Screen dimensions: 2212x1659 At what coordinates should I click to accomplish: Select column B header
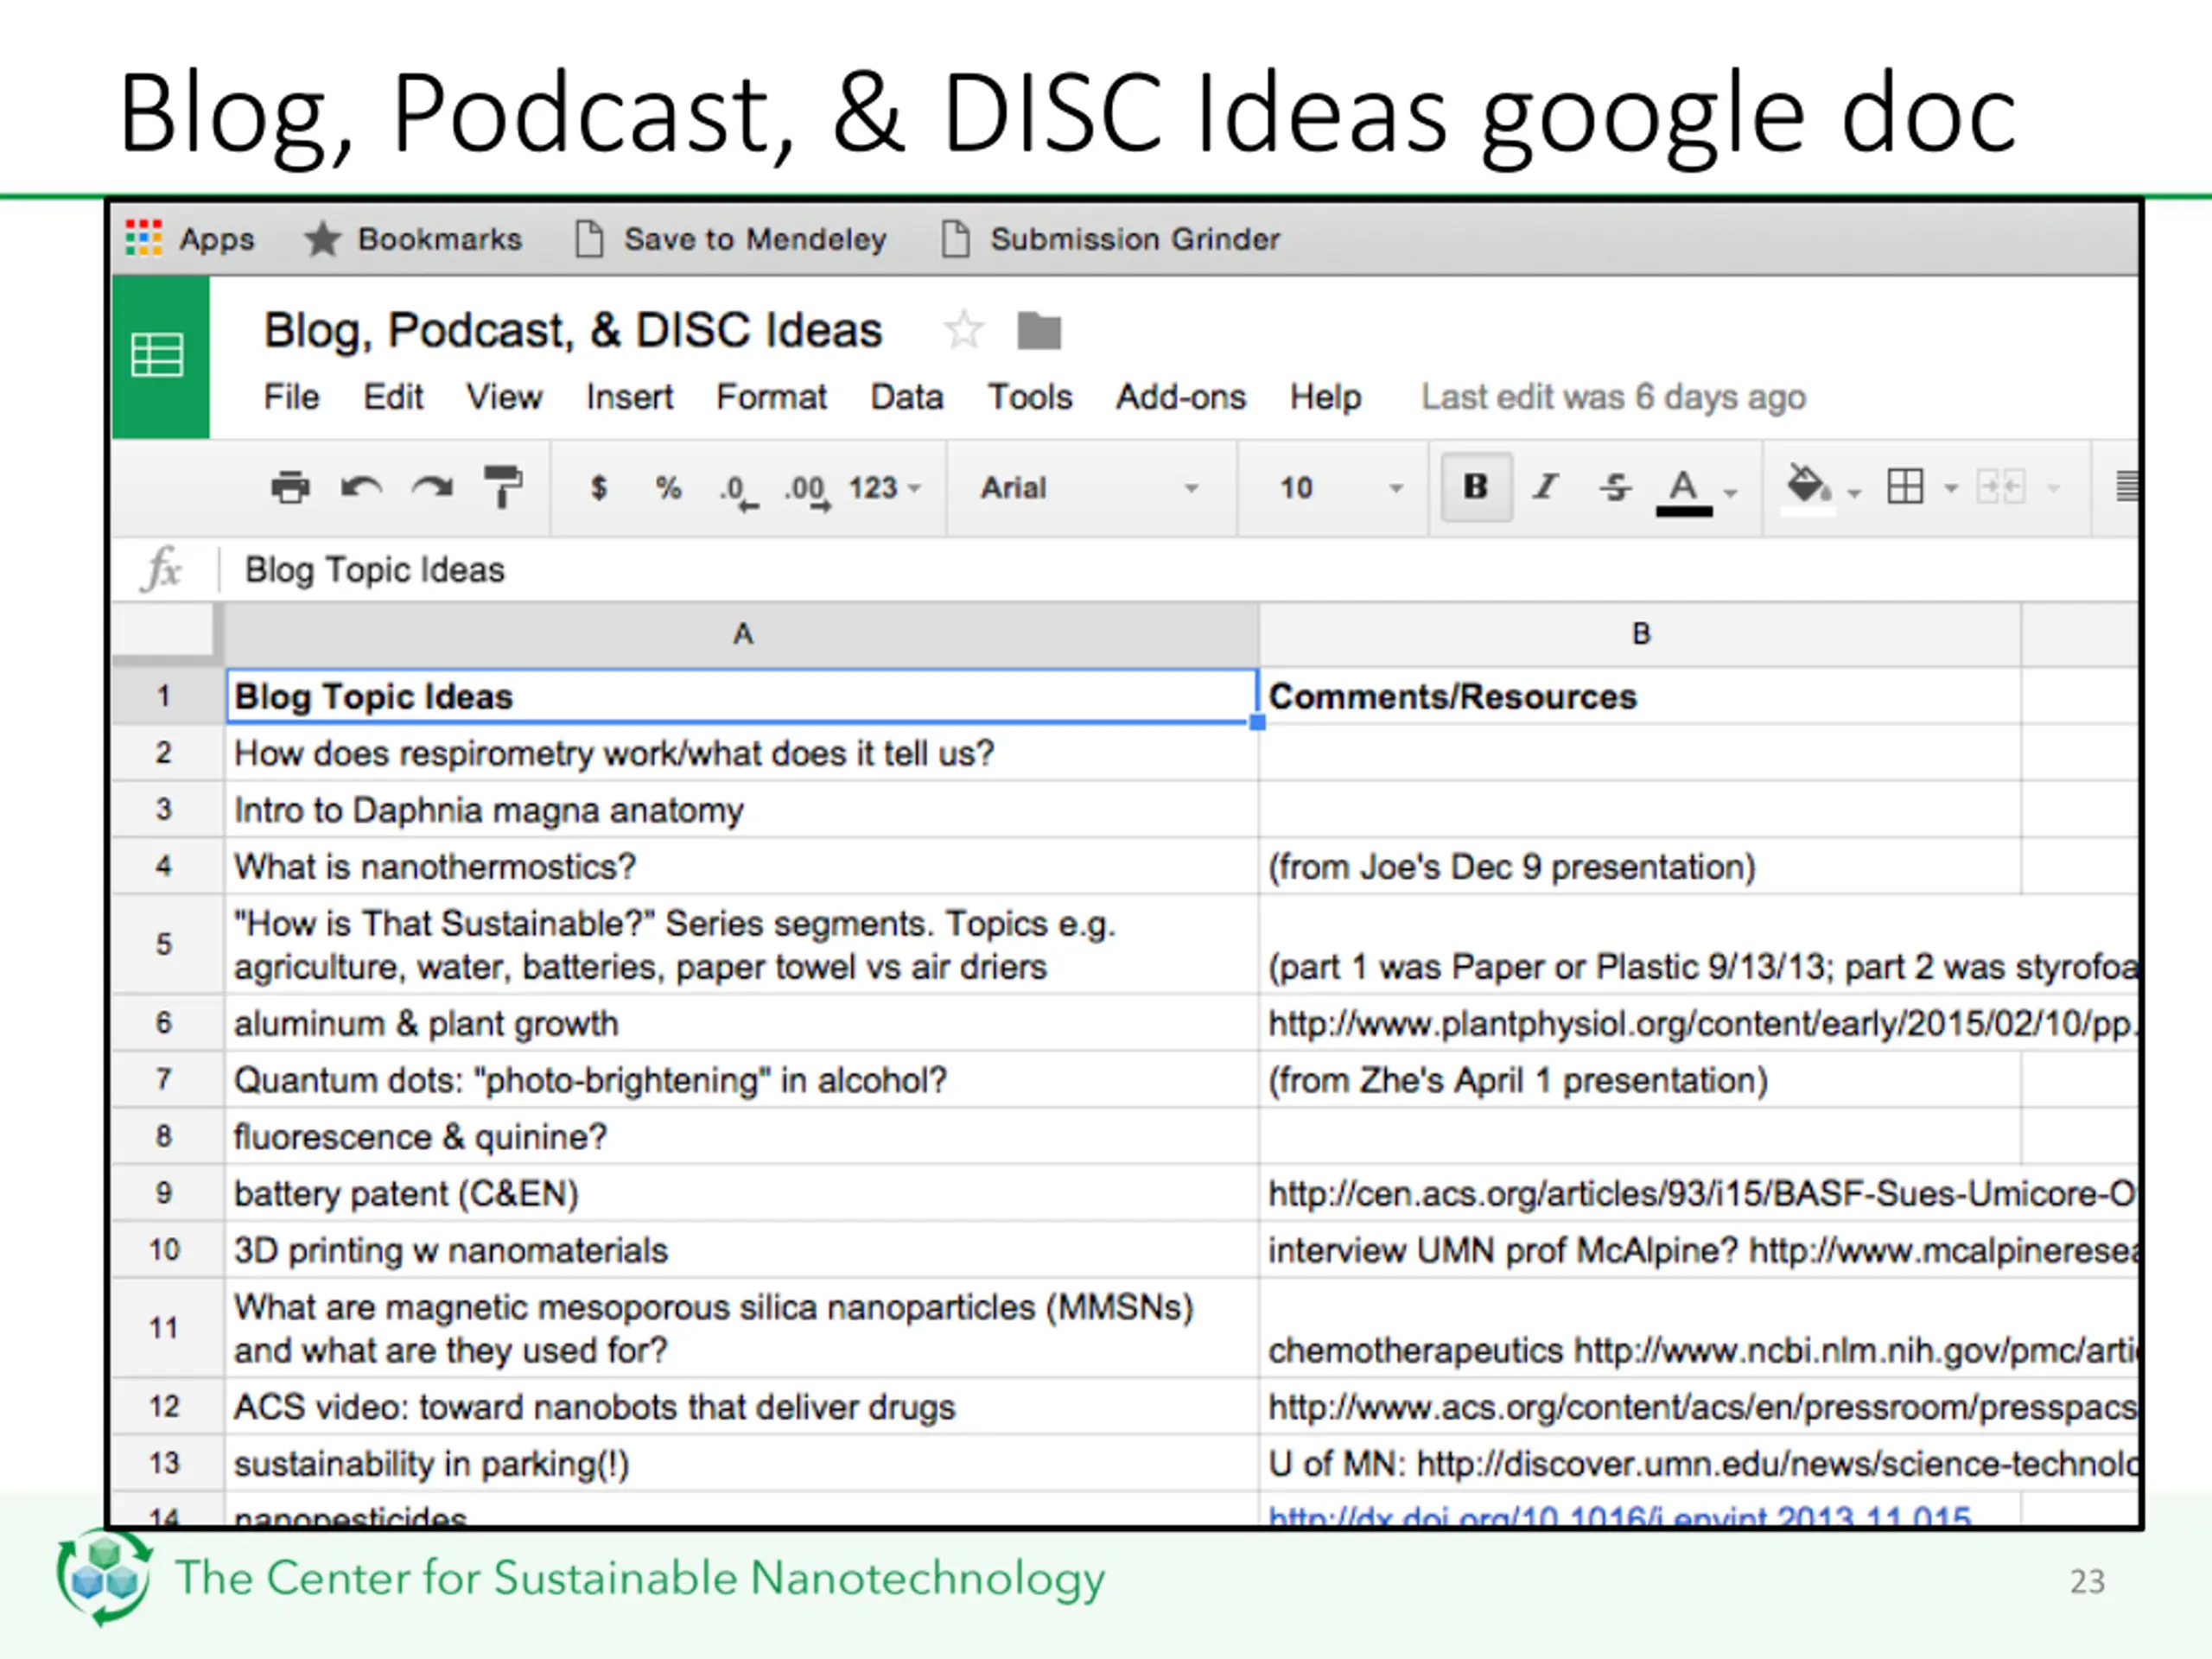click(x=1640, y=634)
